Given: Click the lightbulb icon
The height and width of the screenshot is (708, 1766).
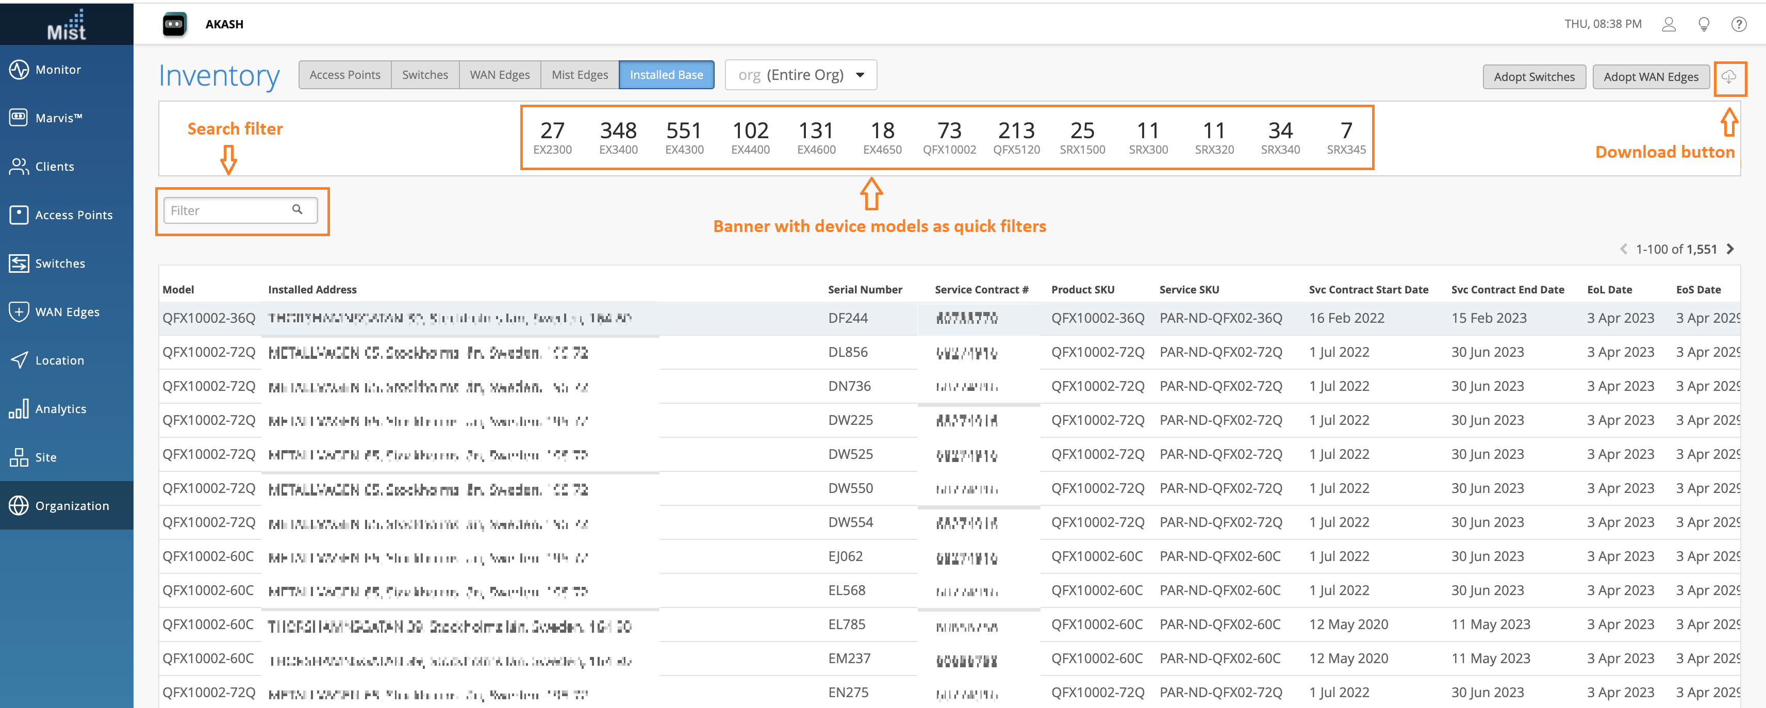Looking at the screenshot, I should 1704,25.
